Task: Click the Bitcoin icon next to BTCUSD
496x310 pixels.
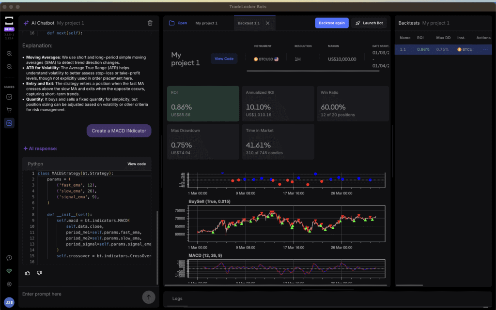Action: click(256, 59)
